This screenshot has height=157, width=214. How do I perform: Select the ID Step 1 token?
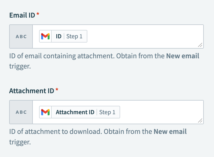point(63,36)
